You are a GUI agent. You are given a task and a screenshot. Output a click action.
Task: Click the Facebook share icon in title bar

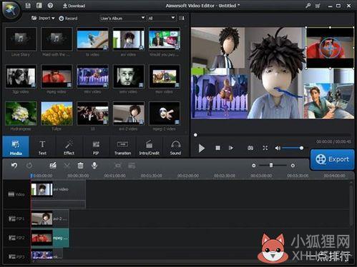click(x=39, y=6)
